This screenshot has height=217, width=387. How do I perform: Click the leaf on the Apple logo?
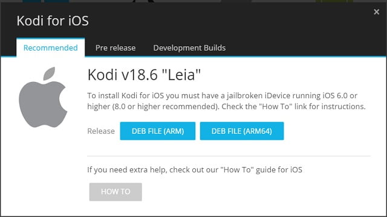tap(49, 74)
